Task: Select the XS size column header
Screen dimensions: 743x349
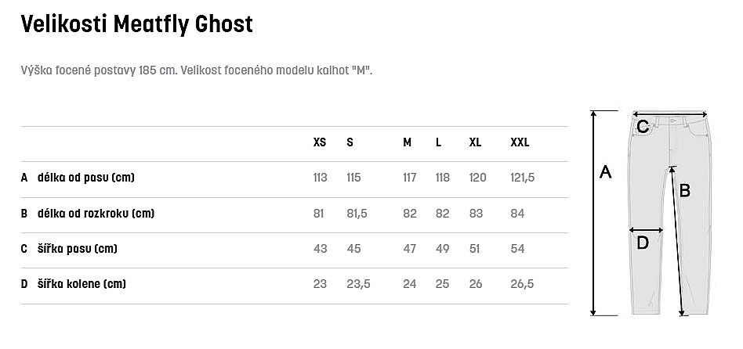Action: [x=320, y=142]
